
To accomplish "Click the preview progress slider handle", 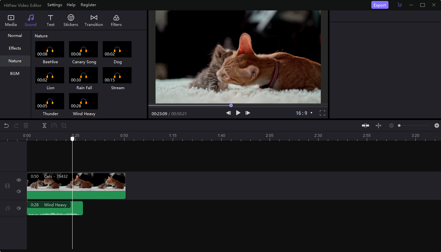I will (x=231, y=105).
